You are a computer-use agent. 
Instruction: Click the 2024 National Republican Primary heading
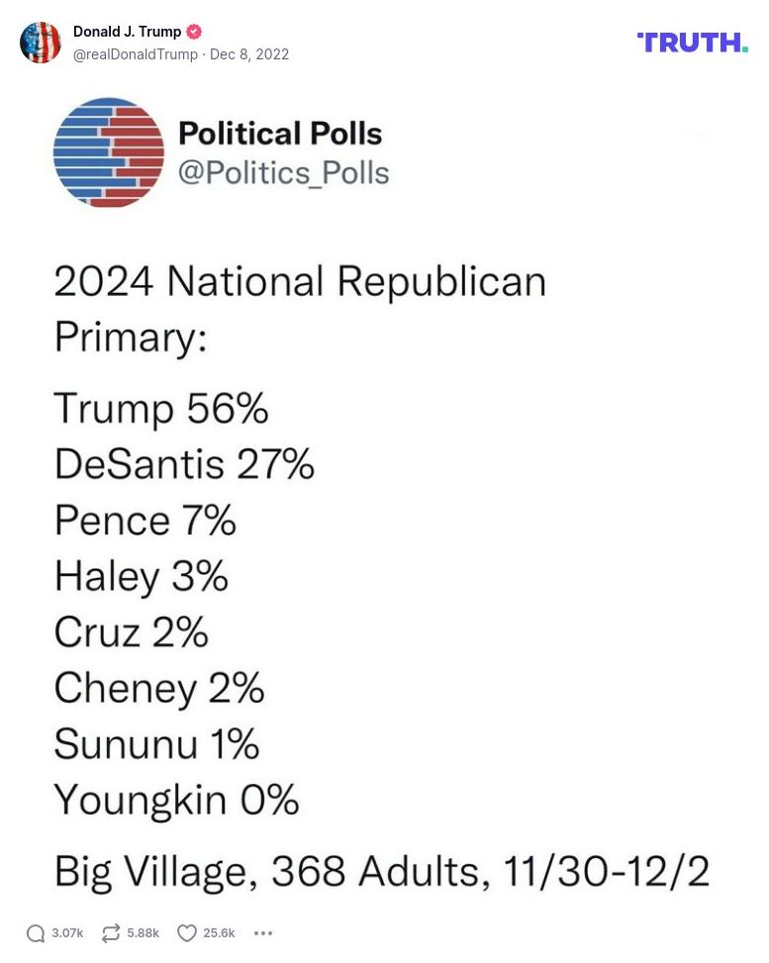click(x=299, y=308)
